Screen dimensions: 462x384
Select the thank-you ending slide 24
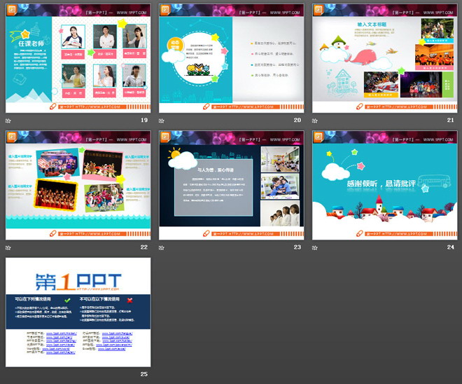[383, 184]
